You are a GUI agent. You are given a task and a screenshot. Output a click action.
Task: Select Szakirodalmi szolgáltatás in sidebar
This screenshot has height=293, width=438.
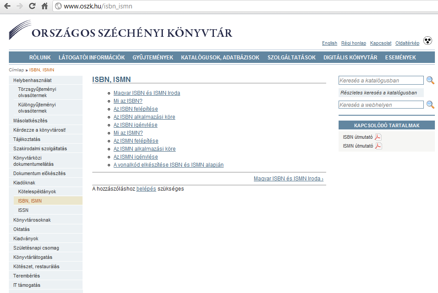click(x=46, y=149)
